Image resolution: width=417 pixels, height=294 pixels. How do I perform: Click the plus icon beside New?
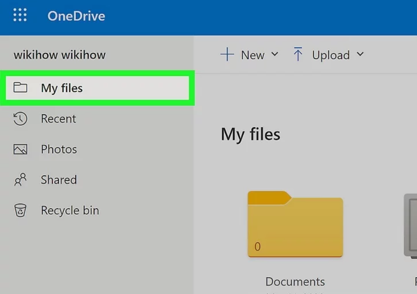click(x=227, y=54)
